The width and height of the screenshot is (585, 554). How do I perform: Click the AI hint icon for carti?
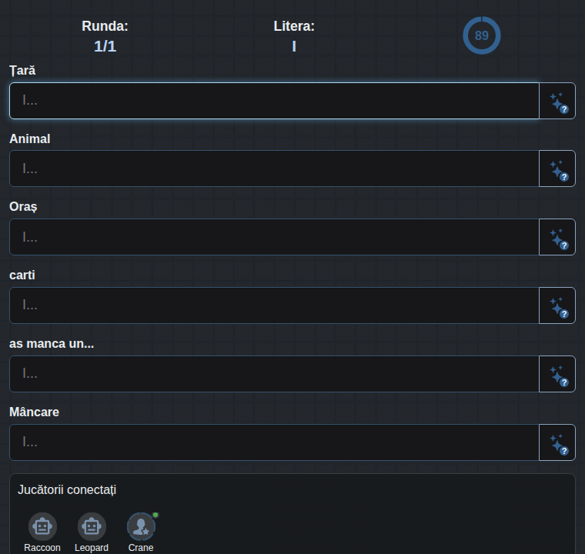tap(557, 305)
